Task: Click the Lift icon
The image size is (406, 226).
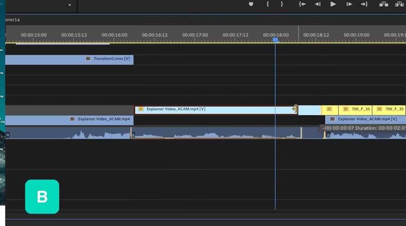Action: [383, 4]
